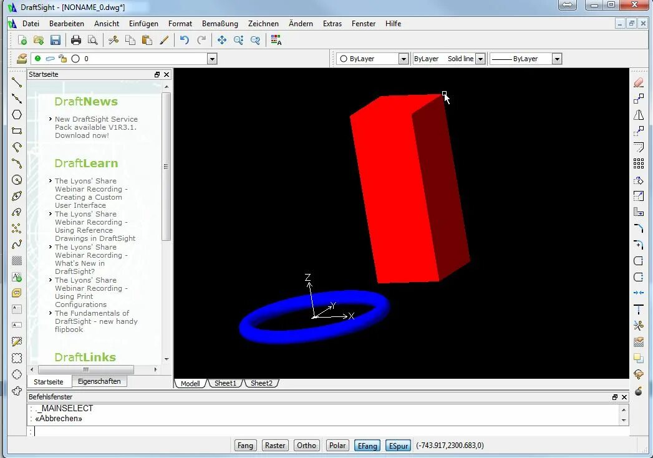The width and height of the screenshot is (653, 458).
Task: Toggle layer visibility green dot
Action: (x=38, y=59)
